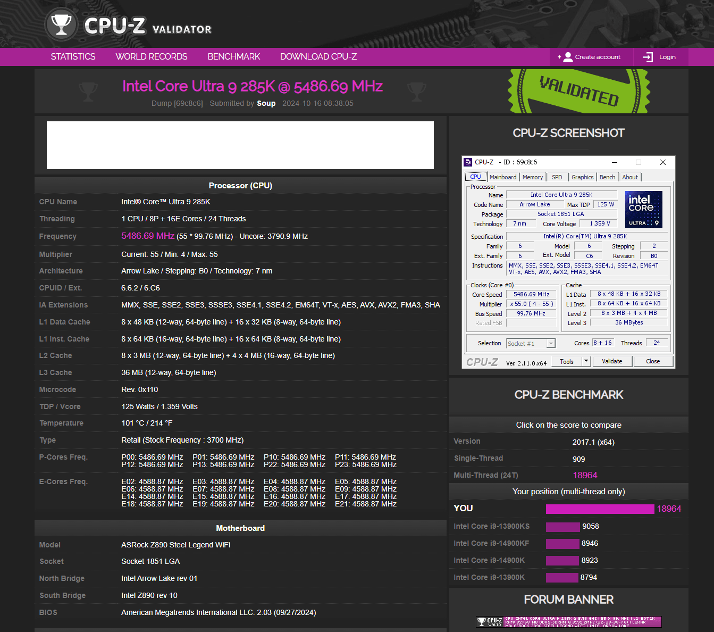Viewport: 714px width, 632px height.
Task: Open the Socket #1 selection dropdown
Action: [531, 344]
